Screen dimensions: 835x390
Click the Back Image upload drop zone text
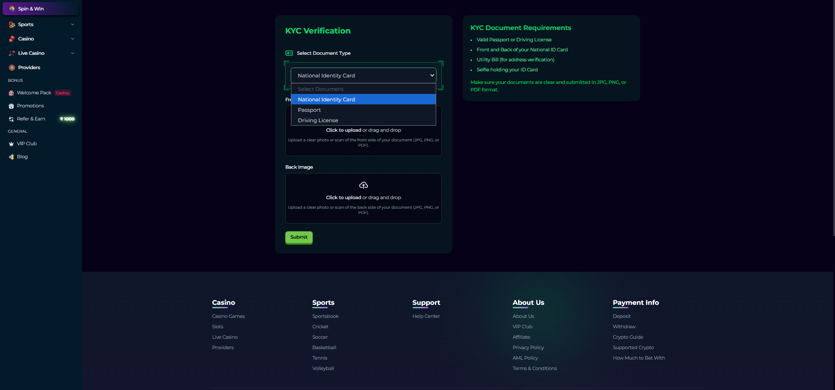click(364, 198)
